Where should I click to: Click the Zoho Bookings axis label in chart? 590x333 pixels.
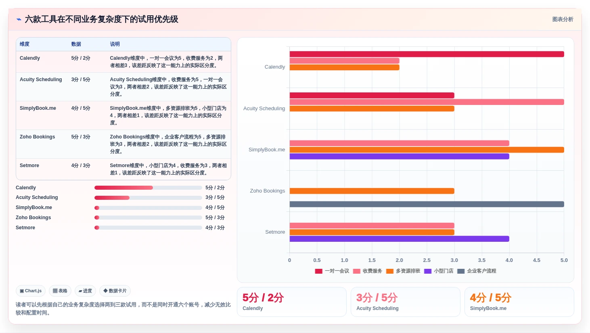(268, 191)
